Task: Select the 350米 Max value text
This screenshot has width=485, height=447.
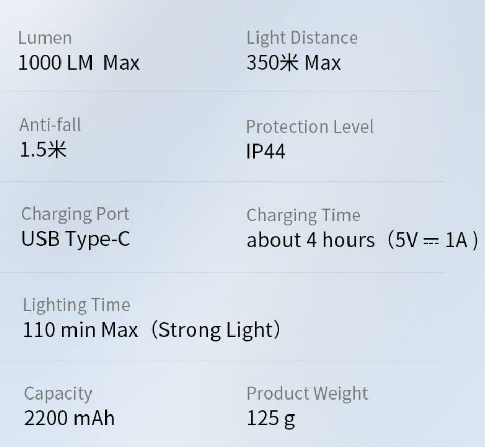Action: (x=294, y=62)
